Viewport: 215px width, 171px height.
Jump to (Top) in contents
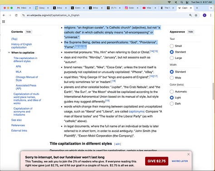[x=15, y=39]
